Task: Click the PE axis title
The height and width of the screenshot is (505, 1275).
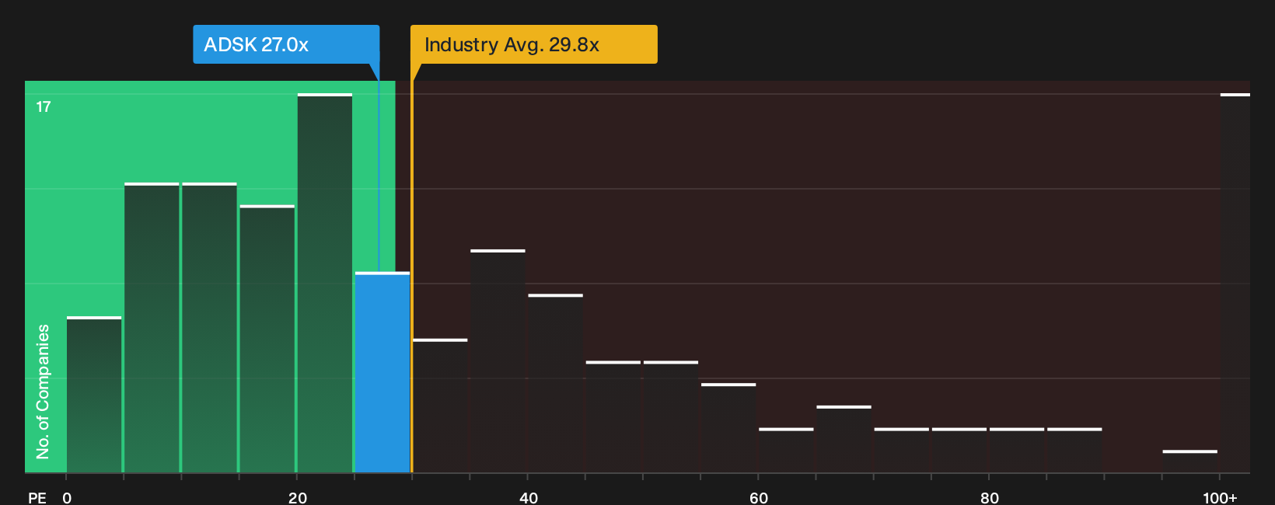Action: [37, 497]
